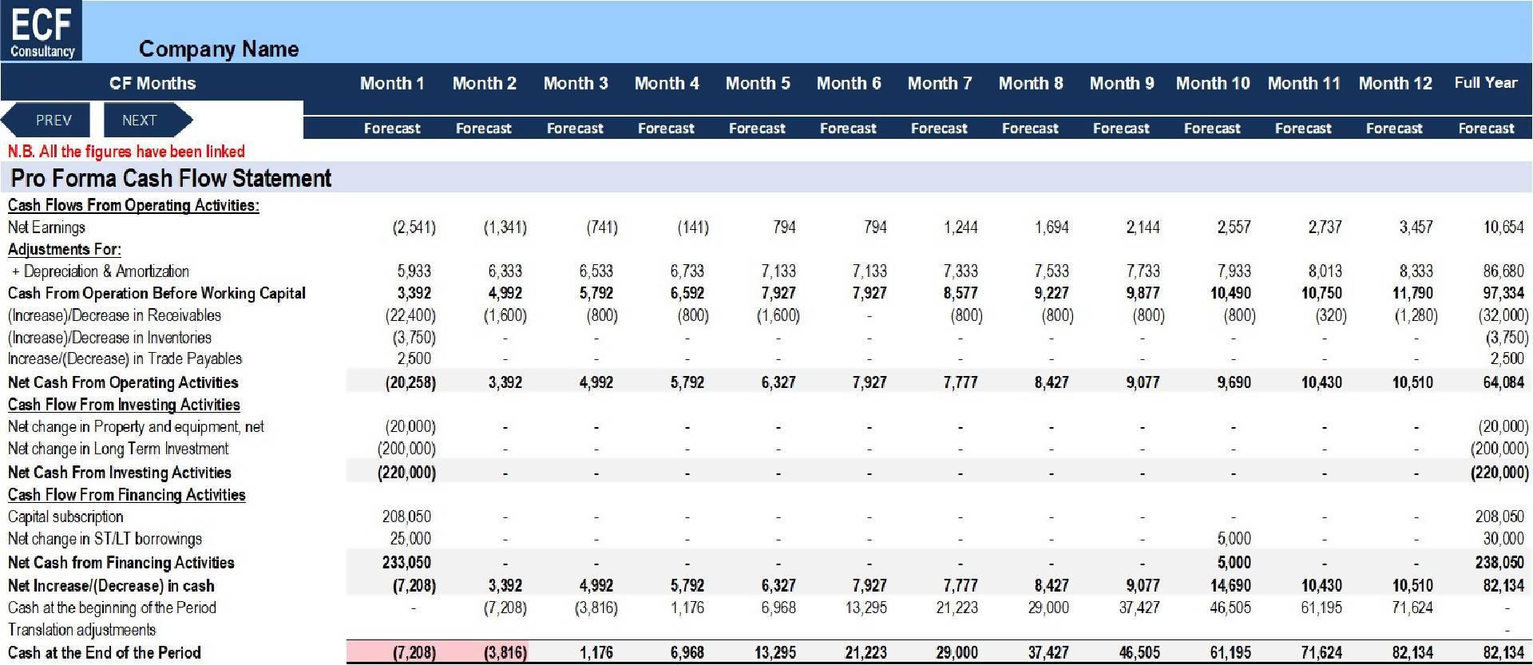Select the Forecast label under Full Year
Image resolution: width=1533 pixels, height=665 pixels.
coord(1486,128)
